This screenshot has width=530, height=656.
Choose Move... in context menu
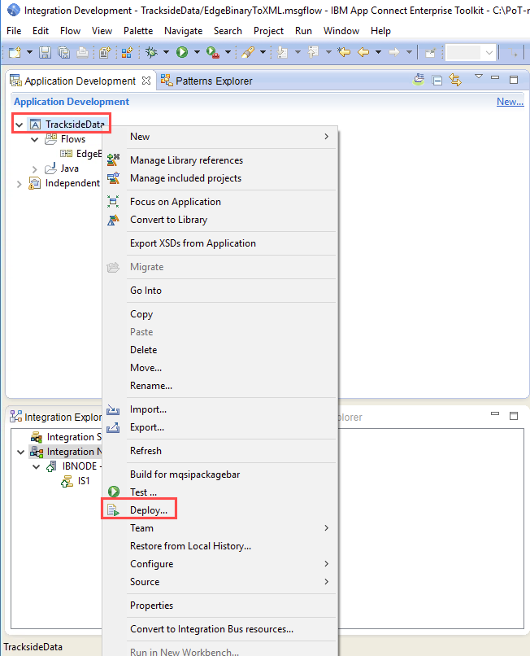(219, 368)
